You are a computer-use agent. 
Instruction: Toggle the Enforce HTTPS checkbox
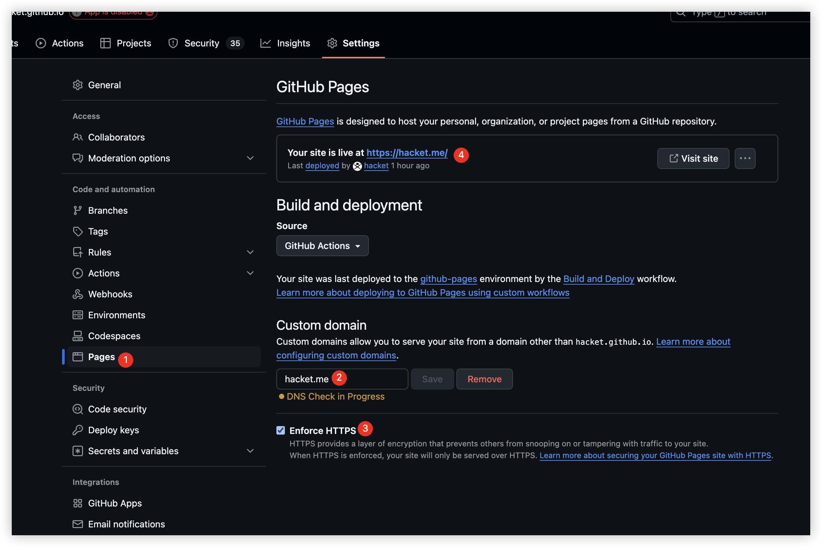[x=280, y=430]
